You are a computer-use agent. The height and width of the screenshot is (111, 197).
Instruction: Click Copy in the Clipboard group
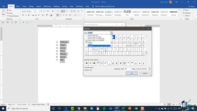[10, 13]
